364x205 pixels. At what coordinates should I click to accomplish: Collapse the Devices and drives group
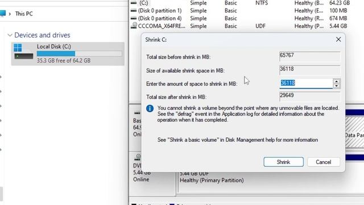(10, 35)
